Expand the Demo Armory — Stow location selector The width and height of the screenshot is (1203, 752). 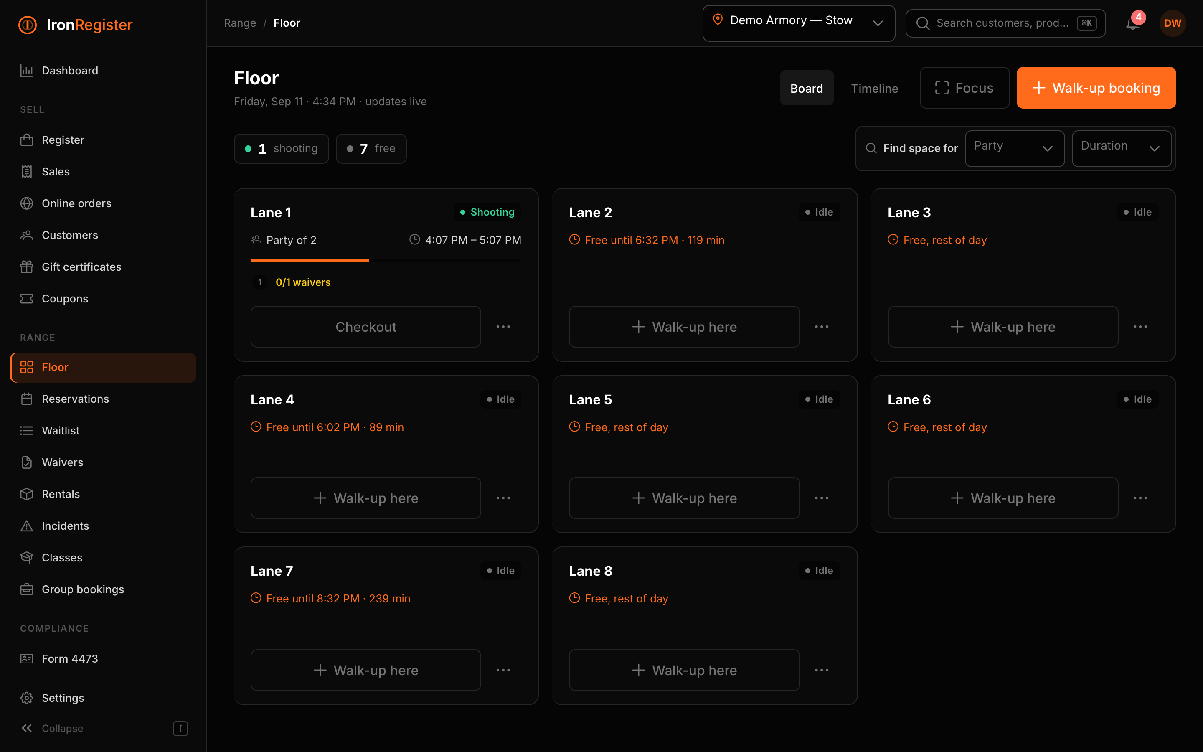point(798,23)
